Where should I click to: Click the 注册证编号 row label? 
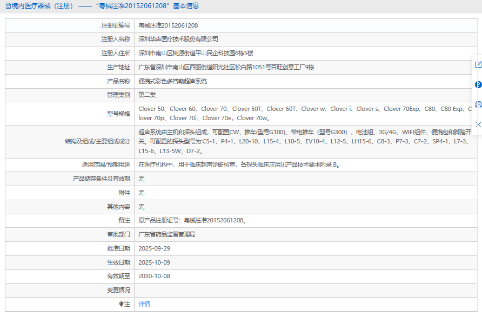coord(116,25)
